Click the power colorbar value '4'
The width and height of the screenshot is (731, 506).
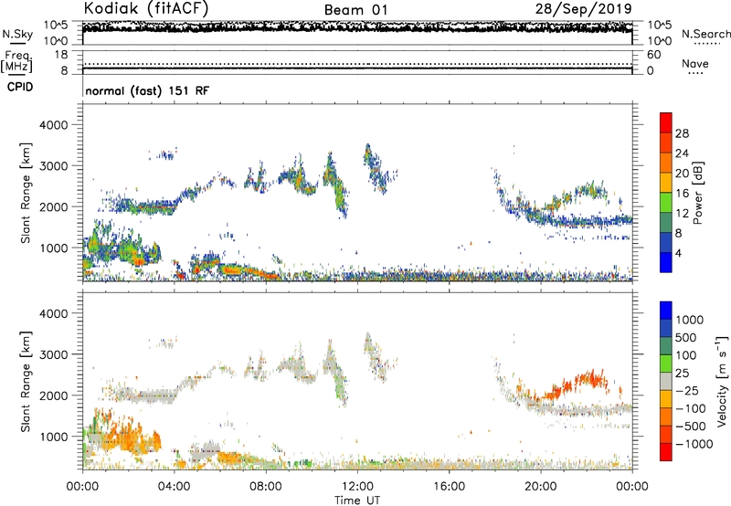(x=678, y=253)
